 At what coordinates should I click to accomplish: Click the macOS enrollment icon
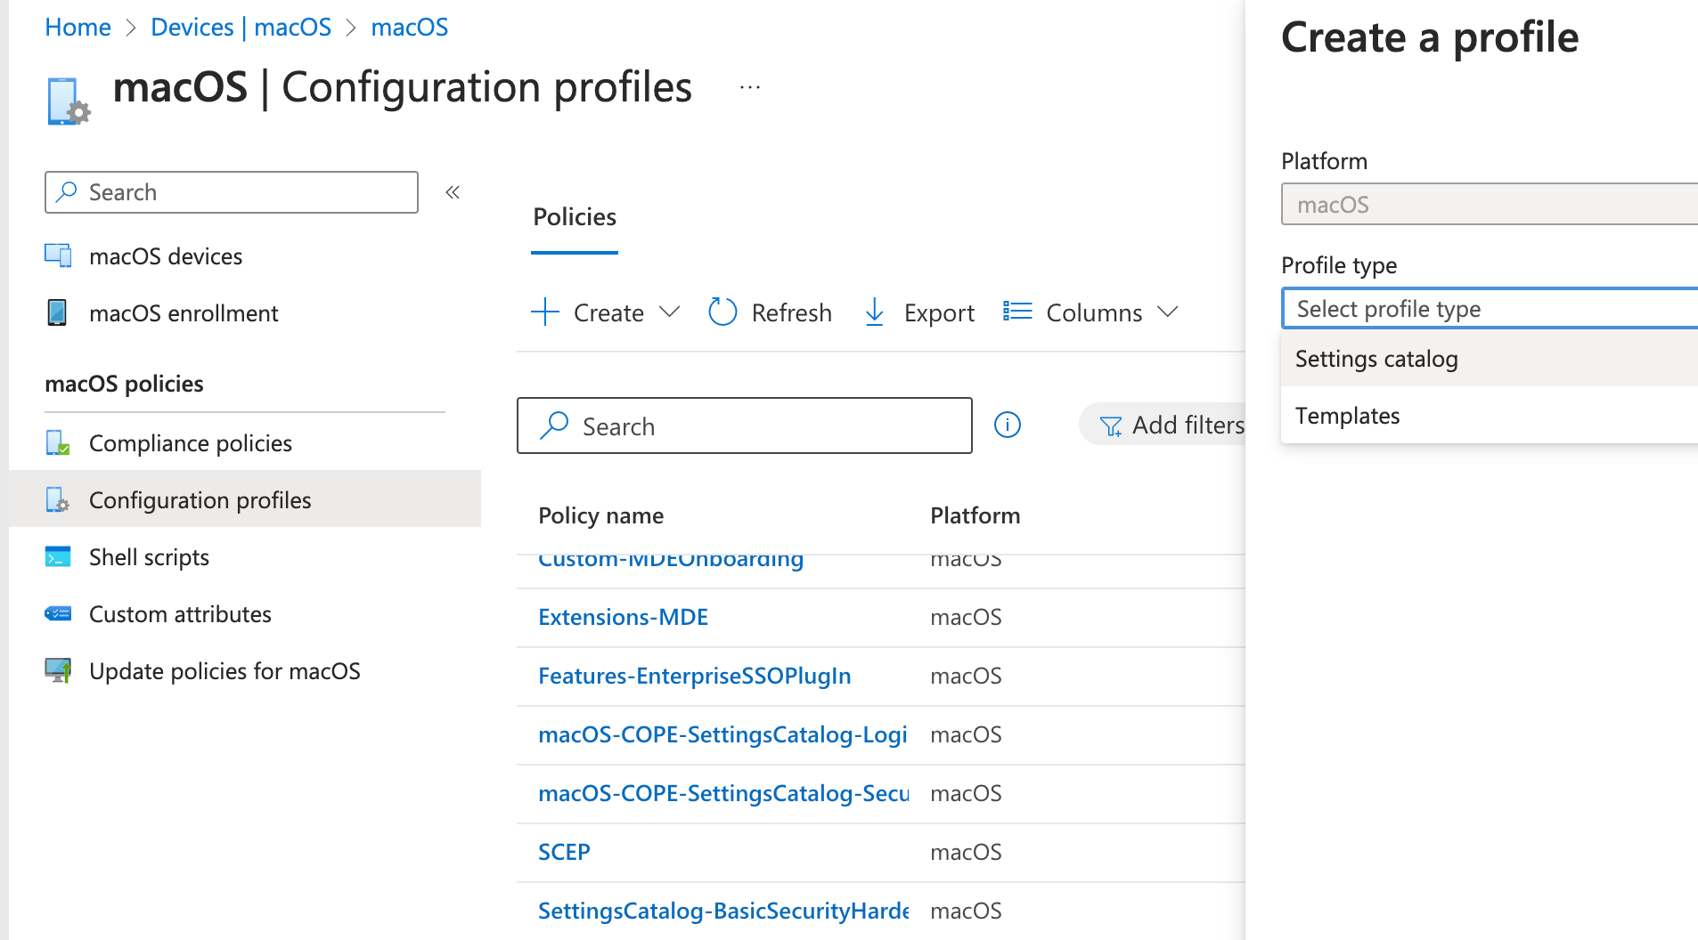[57, 312]
